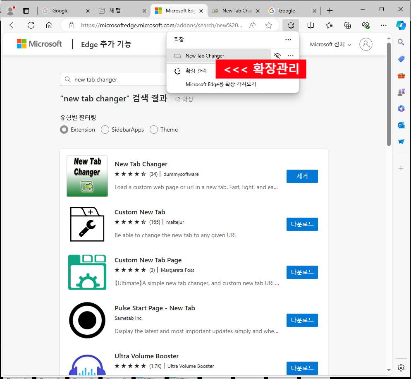Screen dimensions: 411x379
Task: Click 다운로드 for Custom New Tab Page
Action: [x=302, y=272]
